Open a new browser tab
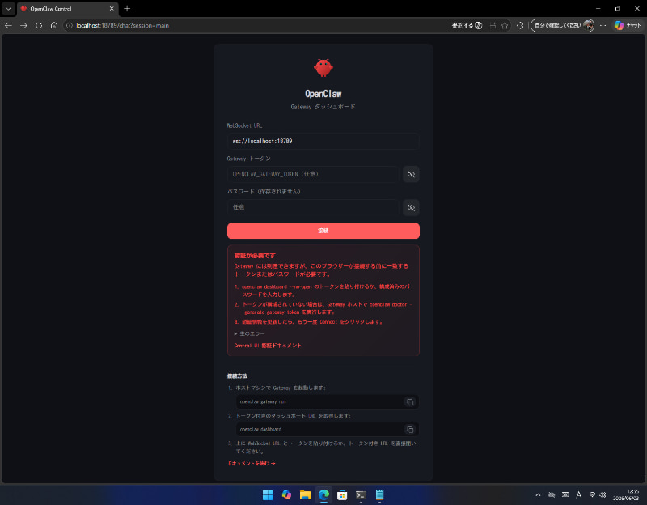The width and height of the screenshot is (647, 505). click(x=127, y=8)
